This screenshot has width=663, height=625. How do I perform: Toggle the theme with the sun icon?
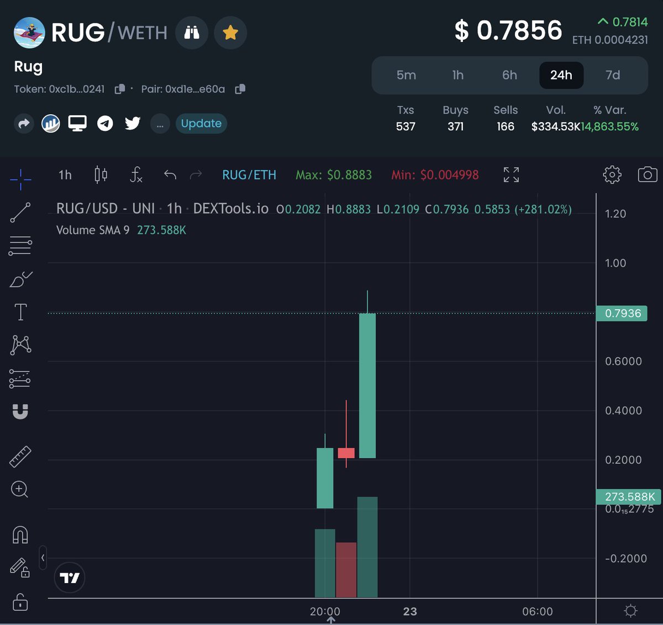coord(630,611)
